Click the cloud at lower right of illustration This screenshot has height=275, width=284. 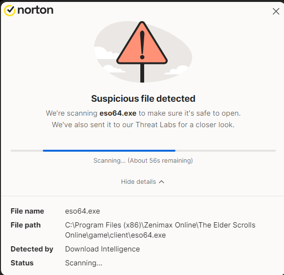pos(176,70)
